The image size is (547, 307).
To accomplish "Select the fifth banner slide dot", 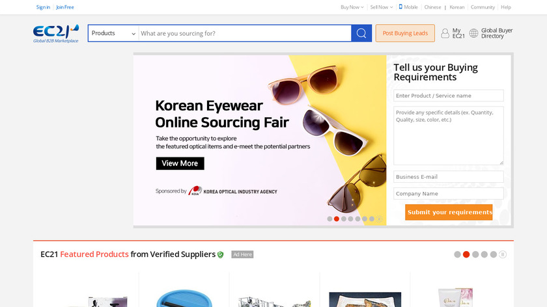I will point(358,219).
